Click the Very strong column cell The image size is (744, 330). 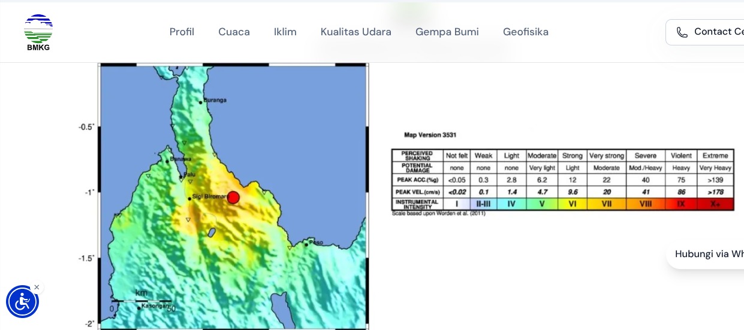click(607, 155)
